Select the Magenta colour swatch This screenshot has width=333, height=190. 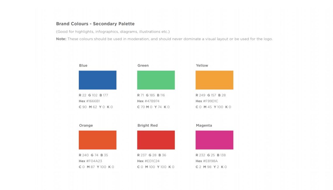click(214, 140)
